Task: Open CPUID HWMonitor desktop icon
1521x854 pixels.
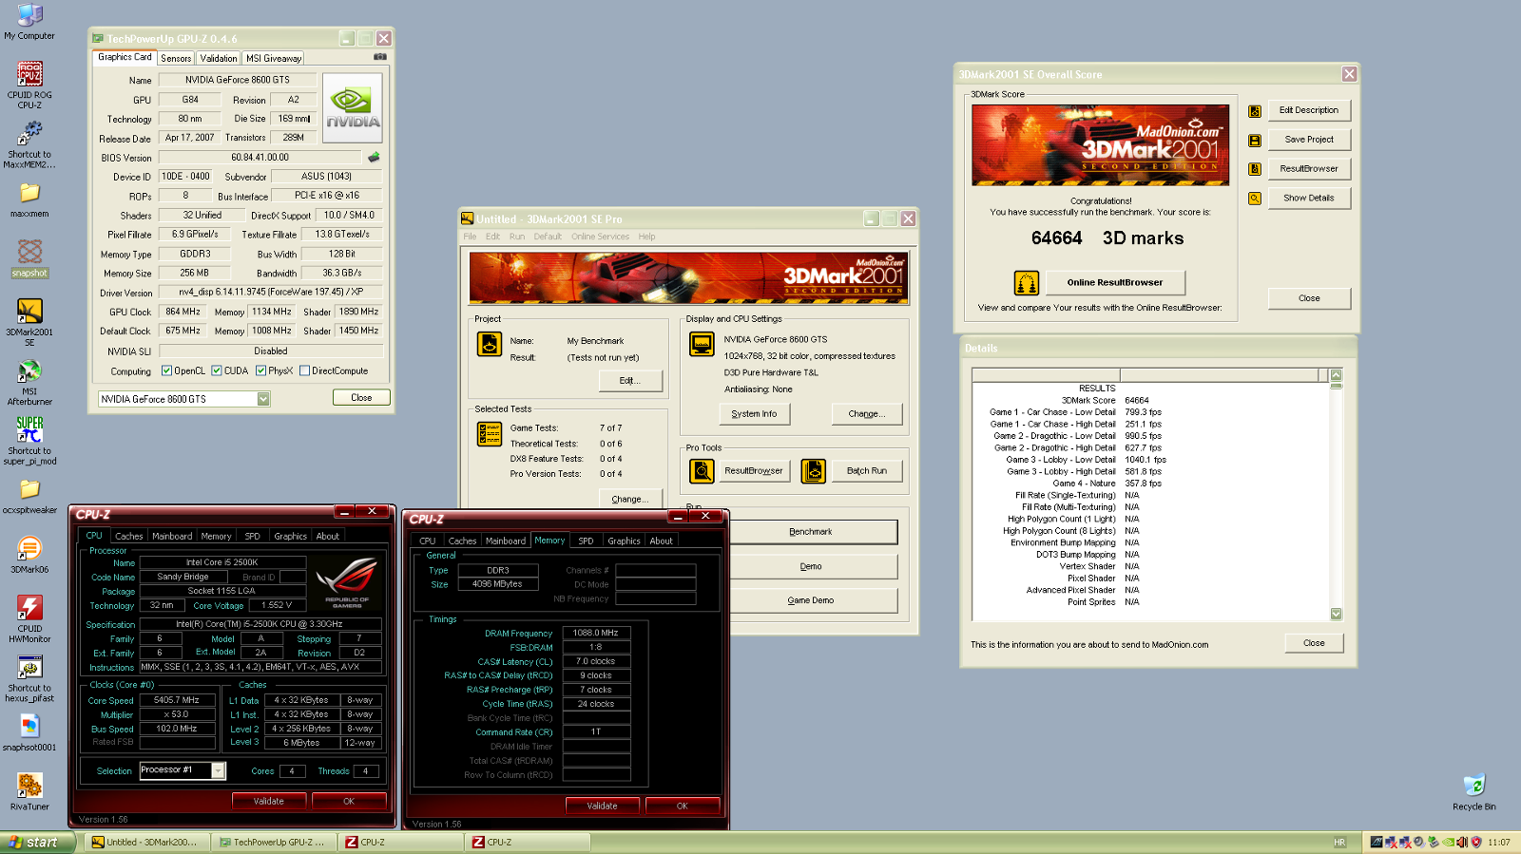Action: pos(29,607)
